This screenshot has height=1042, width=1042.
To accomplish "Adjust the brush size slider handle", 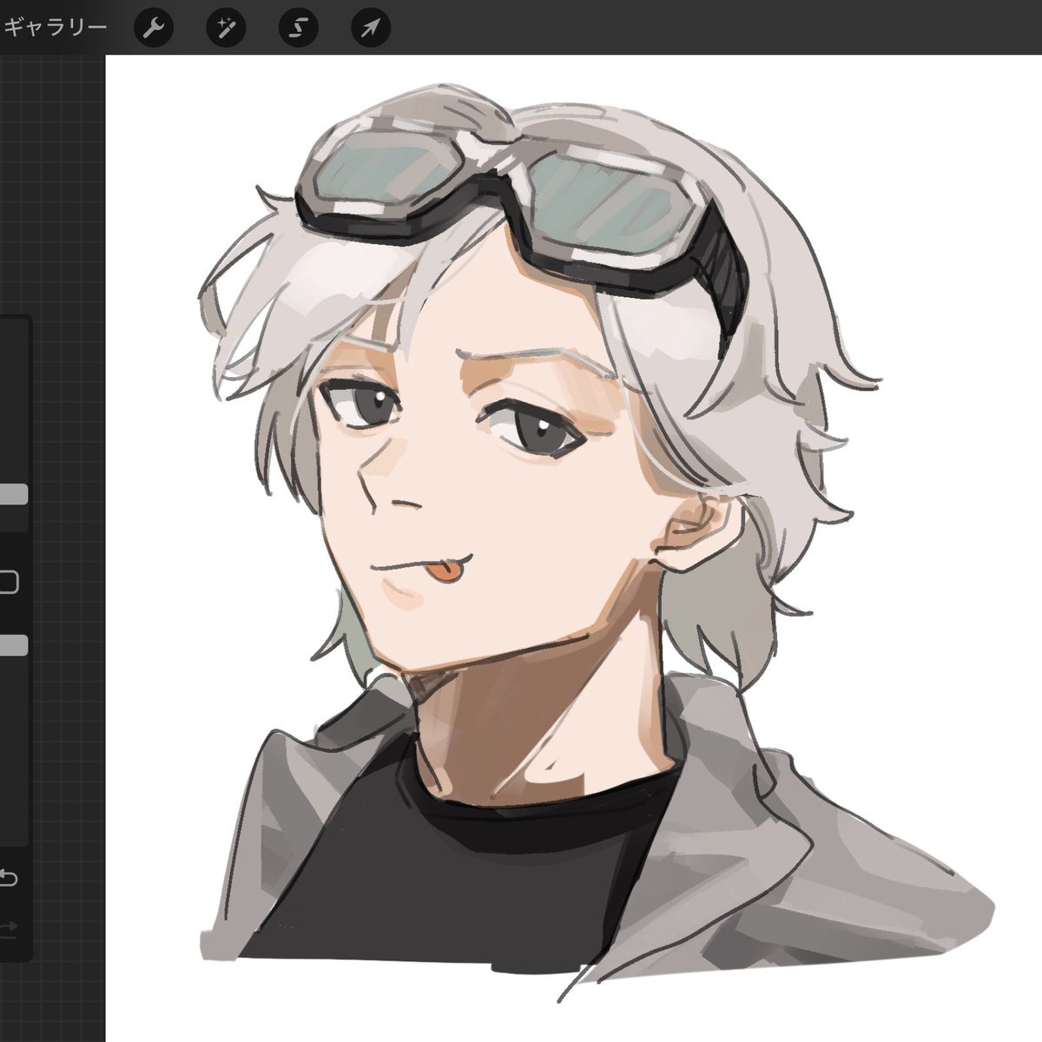I will click(x=13, y=495).
